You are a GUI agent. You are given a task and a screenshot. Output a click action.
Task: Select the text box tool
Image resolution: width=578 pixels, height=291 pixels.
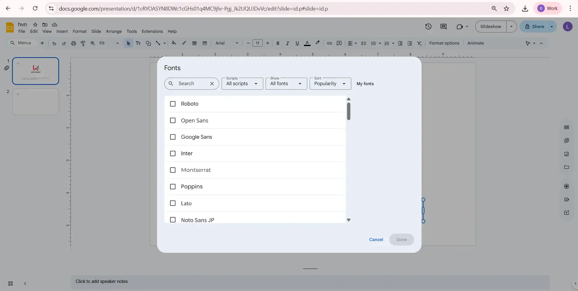click(138, 43)
